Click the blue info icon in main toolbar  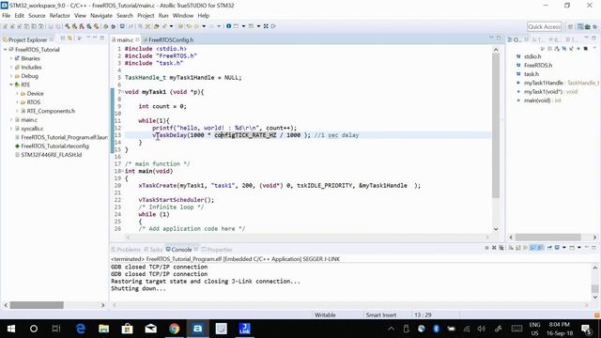228,26
